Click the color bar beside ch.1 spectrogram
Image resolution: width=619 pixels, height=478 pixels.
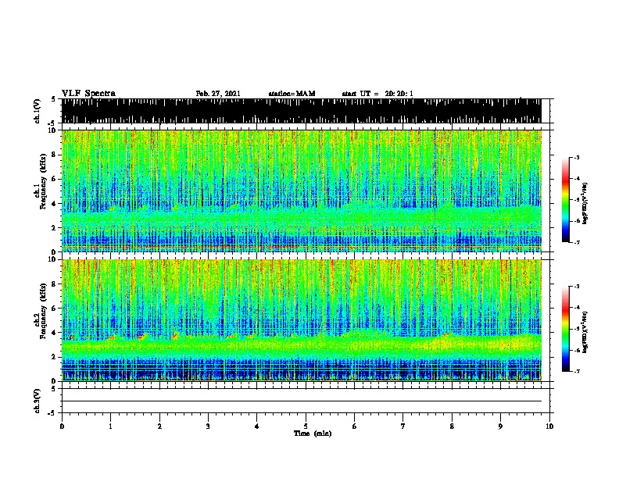pyautogui.click(x=566, y=200)
